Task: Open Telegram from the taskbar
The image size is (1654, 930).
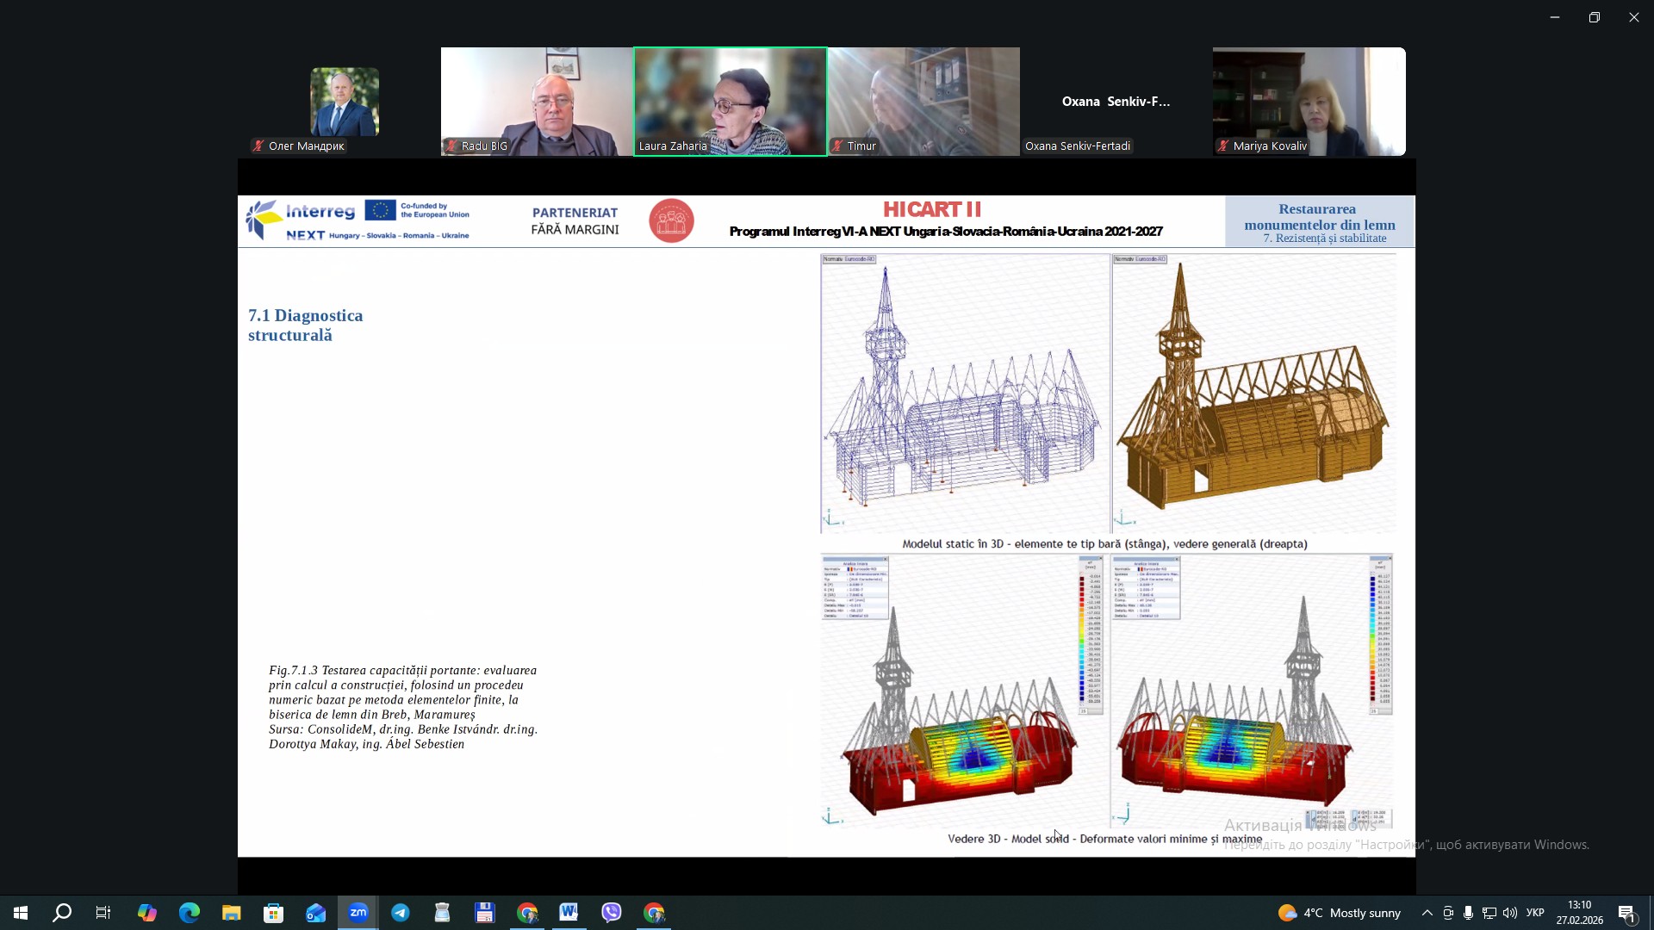Action: (x=401, y=913)
